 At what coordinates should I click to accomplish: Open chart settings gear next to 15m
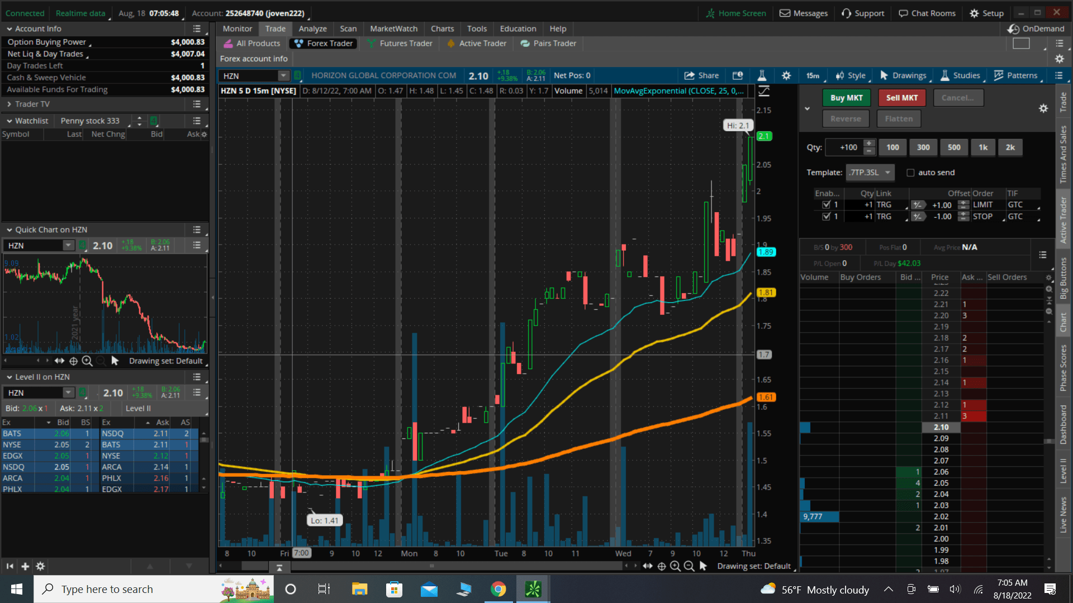(786, 75)
